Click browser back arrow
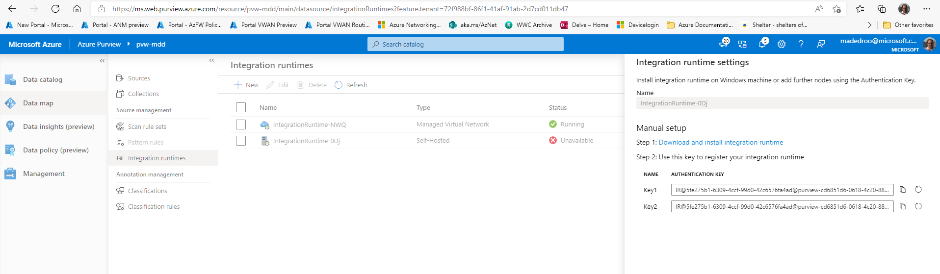This screenshot has height=274, width=940. (12, 9)
